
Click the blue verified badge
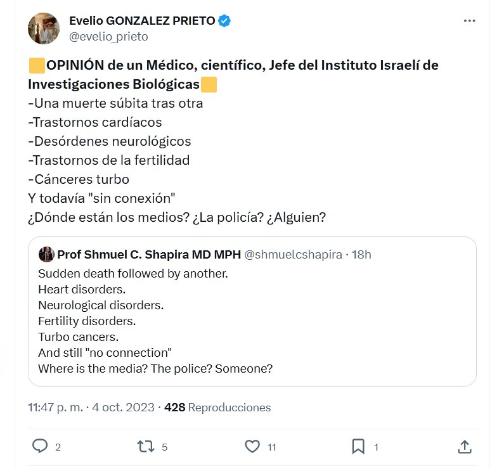point(224,21)
